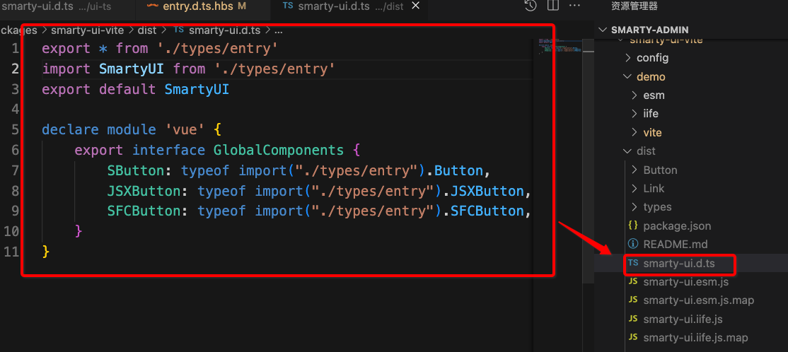Click the minimap code preview
The height and width of the screenshot is (352, 788).
559,47
